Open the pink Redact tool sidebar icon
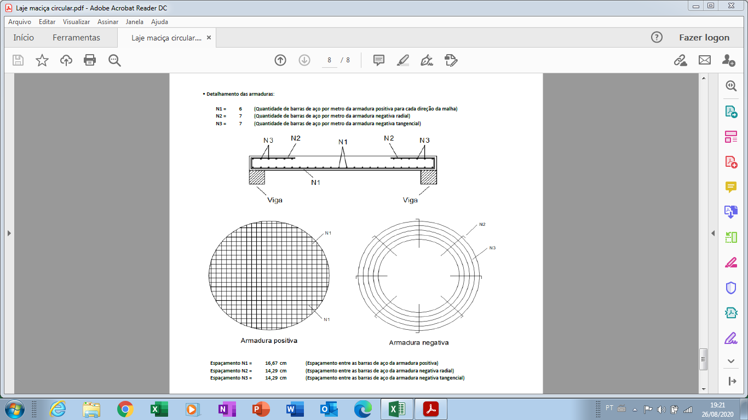 pos(731,262)
